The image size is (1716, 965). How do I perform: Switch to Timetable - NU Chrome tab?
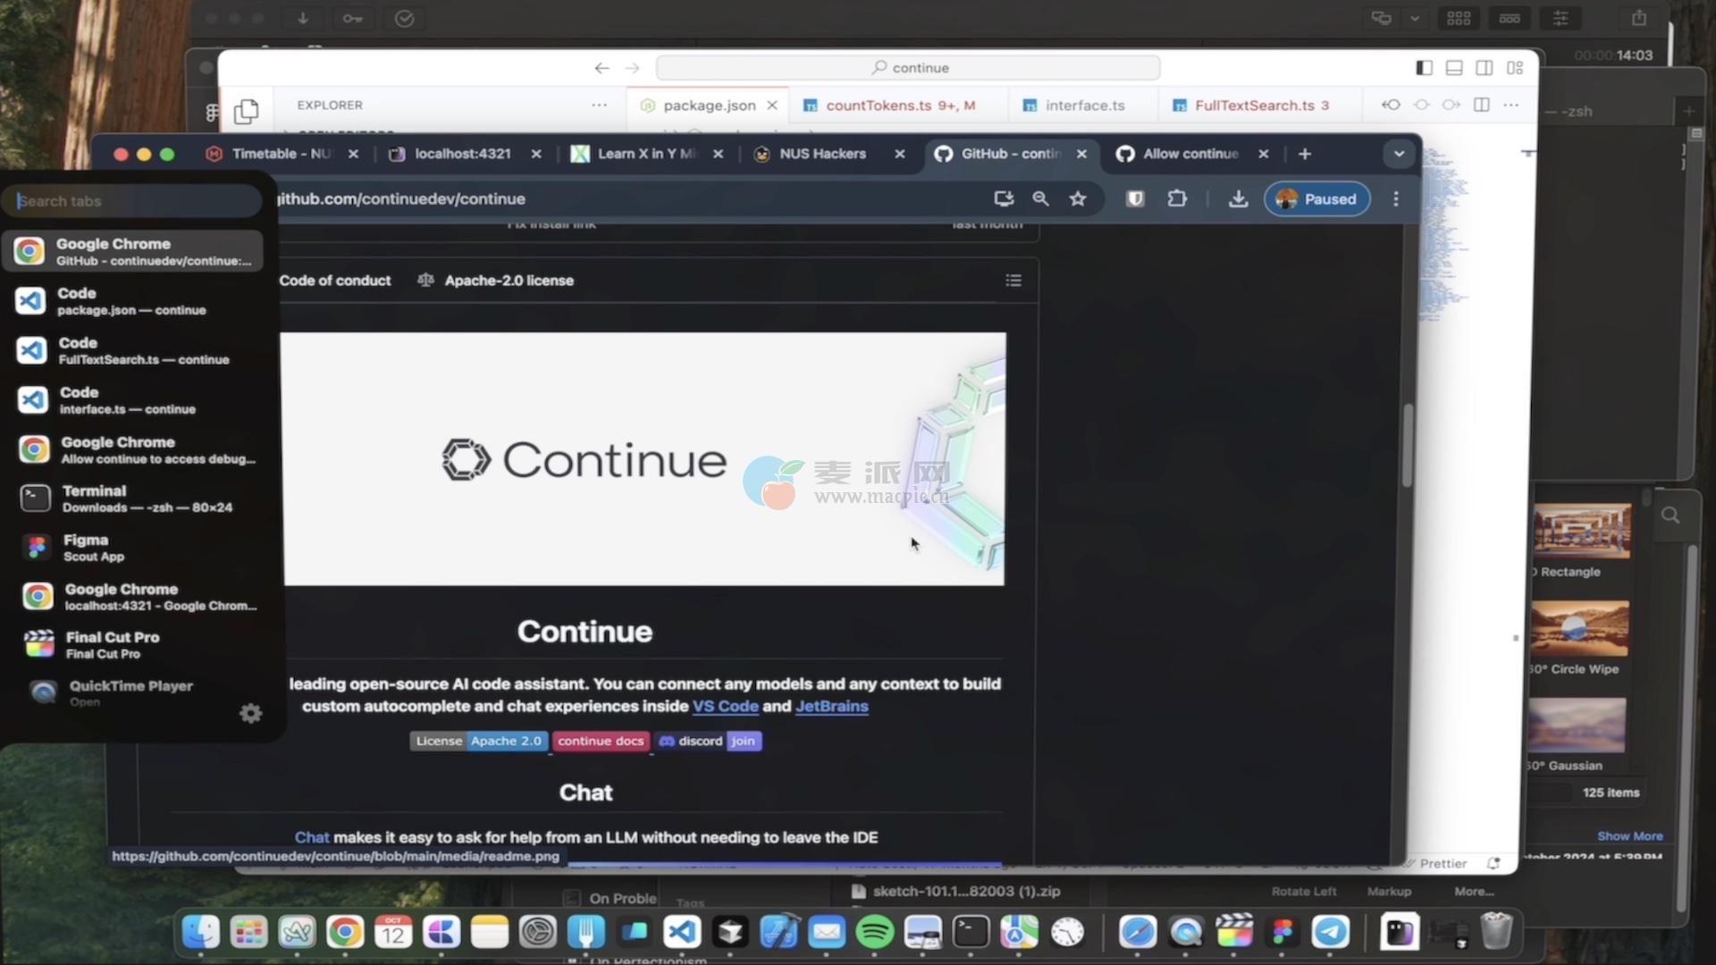point(282,154)
